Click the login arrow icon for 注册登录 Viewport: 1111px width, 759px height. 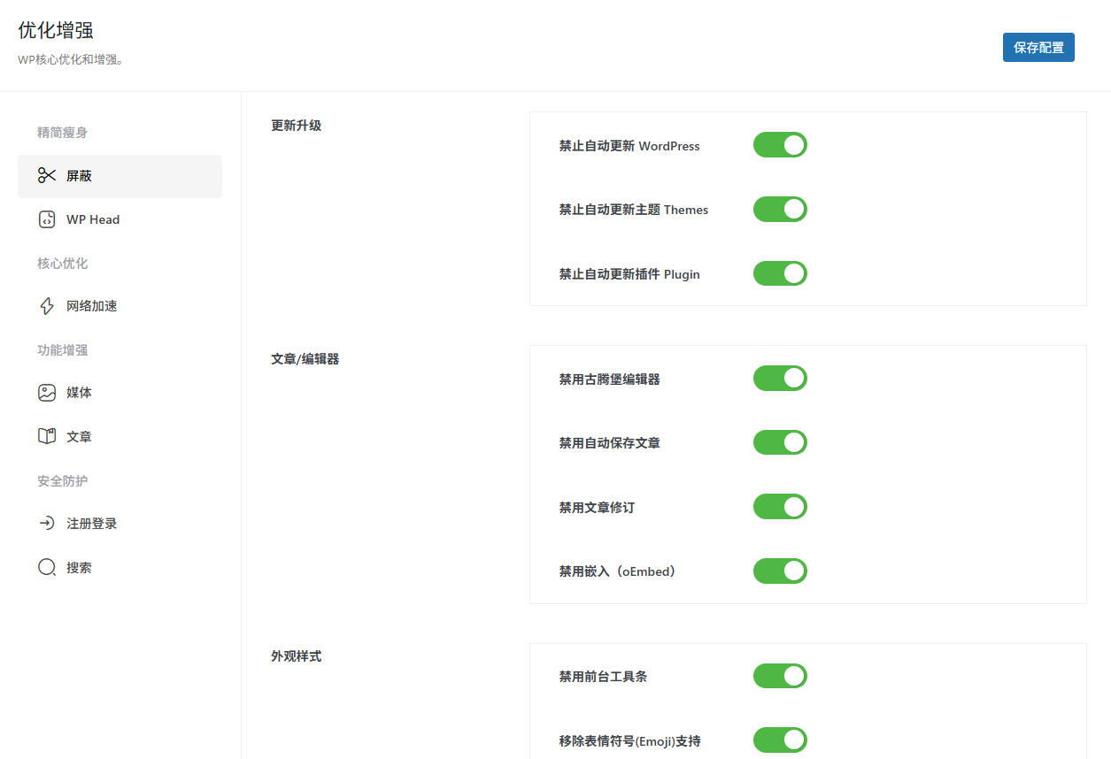click(47, 524)
